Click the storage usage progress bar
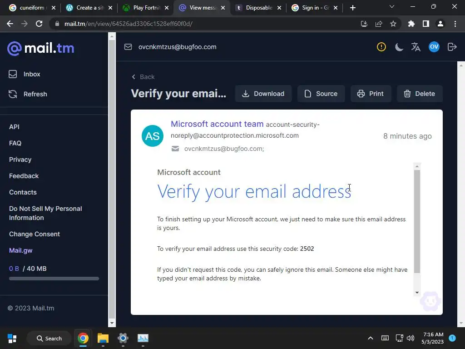 click(x=54, y=279)
